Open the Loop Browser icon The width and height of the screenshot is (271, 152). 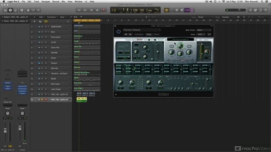coord(260,10)
